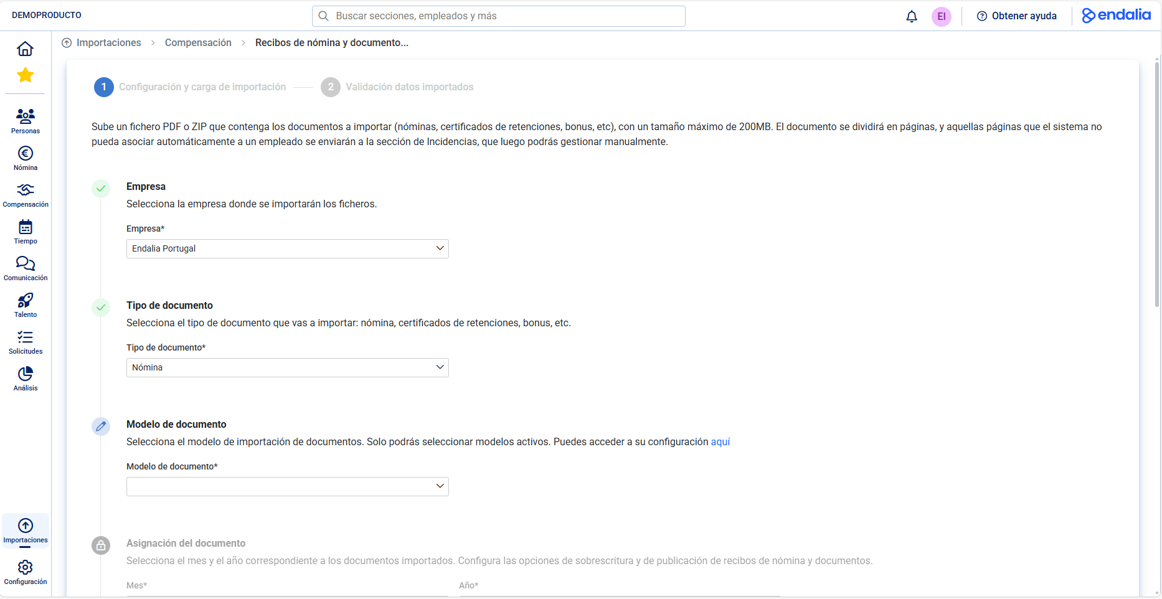This screenshot has height=599, width=1162.
Task: Open the Configuración gear section
Action: pyautogui.click(x=26, y=572)
